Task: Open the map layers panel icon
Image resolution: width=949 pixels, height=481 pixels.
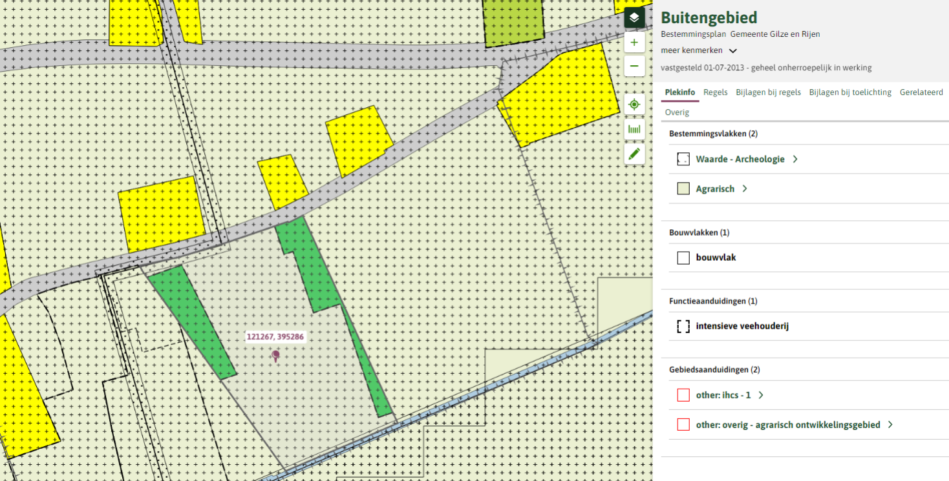Action: (634, 17)
